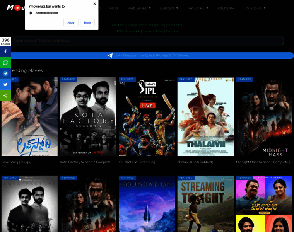Click the Trending Movies heading

[x=27, y=70]
